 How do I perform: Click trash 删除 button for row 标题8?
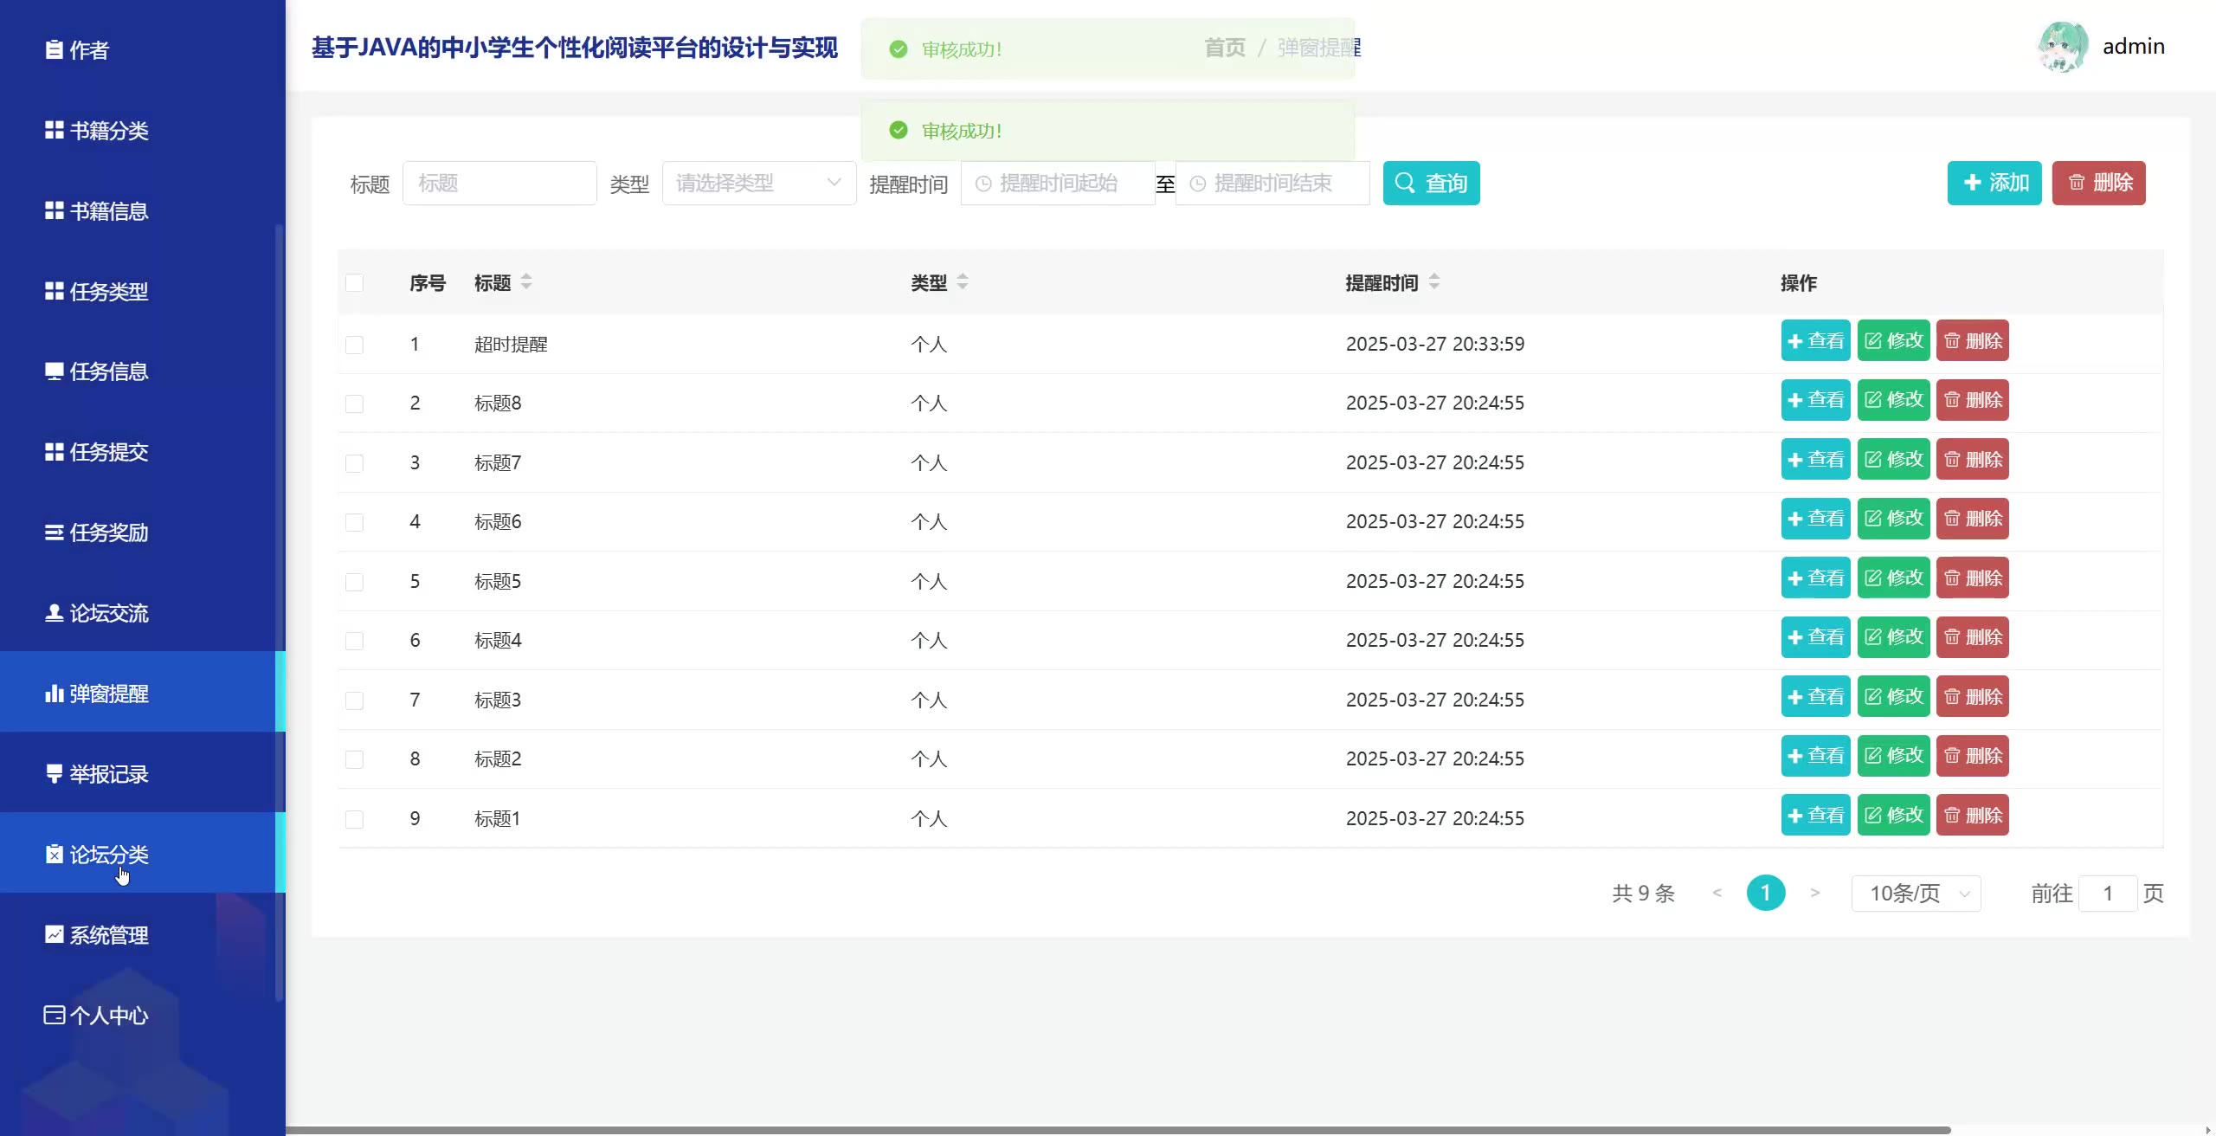point(1972,400)
